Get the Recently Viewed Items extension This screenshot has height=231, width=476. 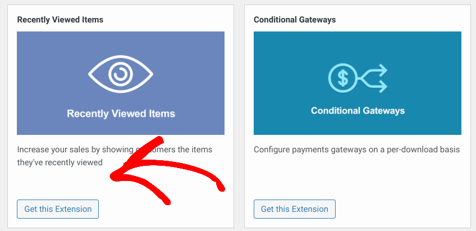pos(58,209)
